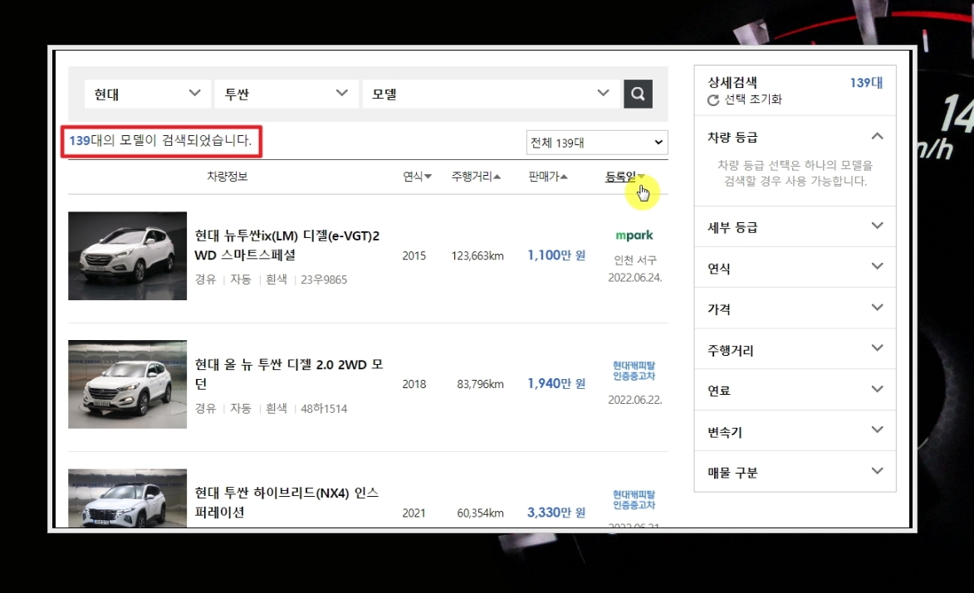Screen dimensions: 974x593
Task: Sort list by 판매가 column header
Action: (548, 177)
